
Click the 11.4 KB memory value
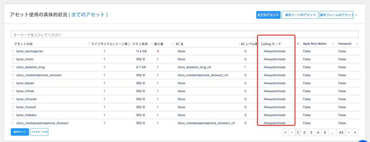click(141, 51)
